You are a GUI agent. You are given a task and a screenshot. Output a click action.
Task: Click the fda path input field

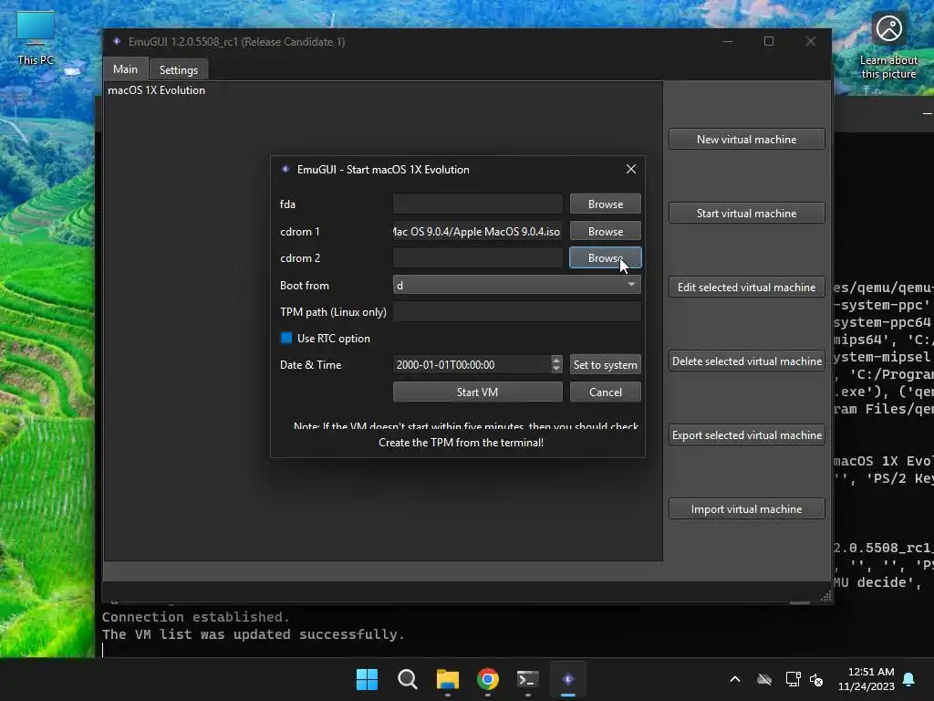tap(477, 204)
